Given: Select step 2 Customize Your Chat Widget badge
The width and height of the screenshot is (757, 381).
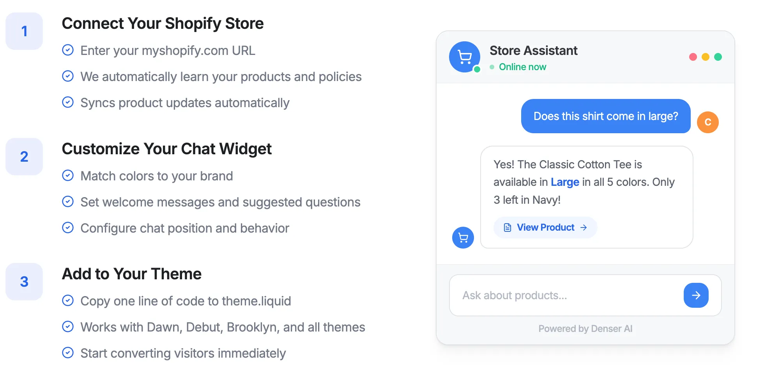Looking at the screenshot, I should tap(24, 156).
